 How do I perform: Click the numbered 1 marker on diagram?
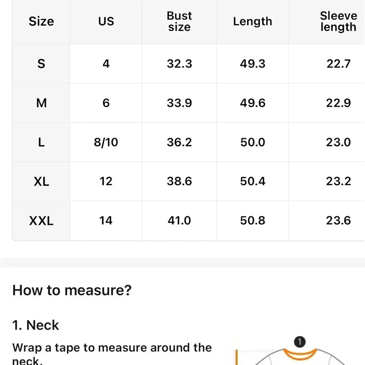click(x=300, y=342)
